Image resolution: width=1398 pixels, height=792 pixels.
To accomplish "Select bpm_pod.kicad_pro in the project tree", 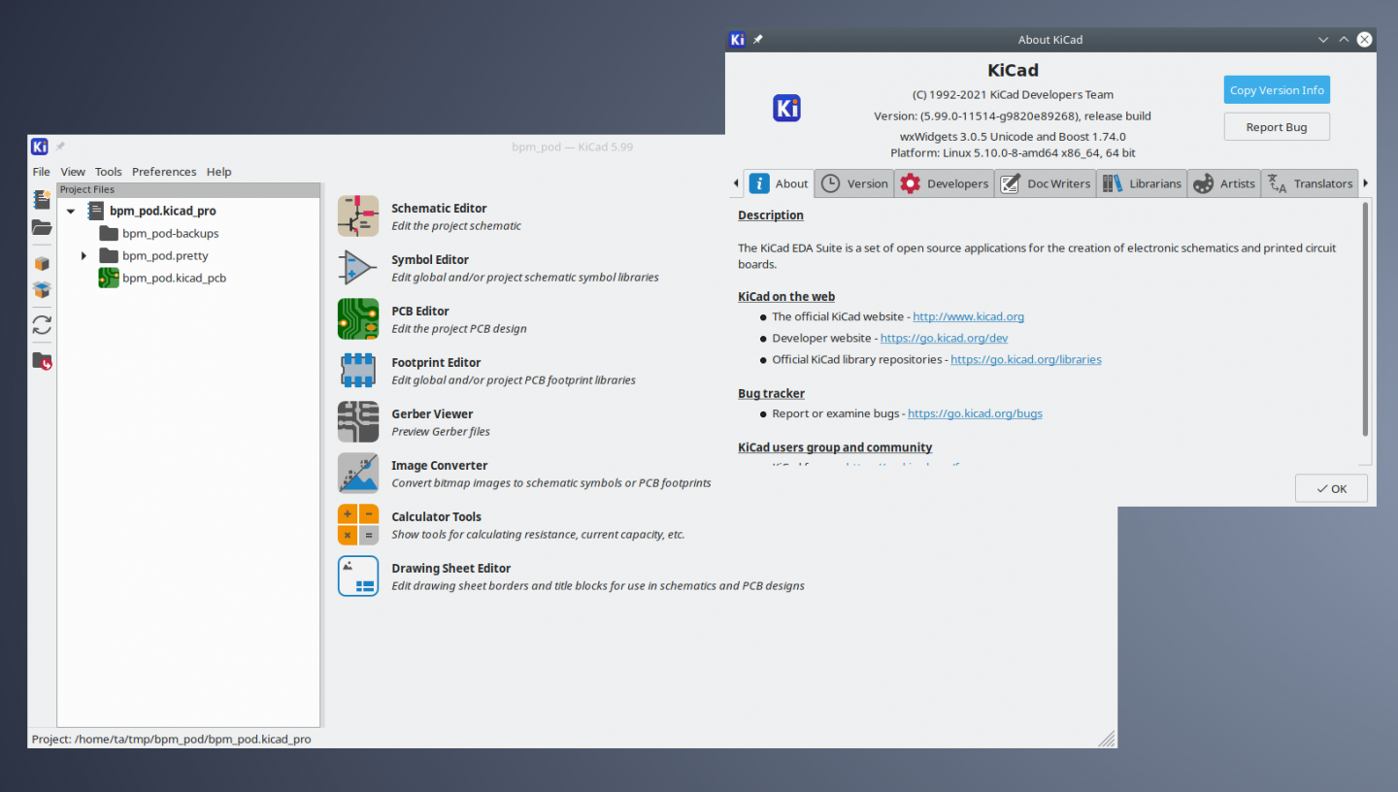I will pyautogui.click(x=163, y=211).
